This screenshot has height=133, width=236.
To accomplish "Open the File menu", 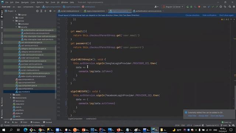I will 7,2.
